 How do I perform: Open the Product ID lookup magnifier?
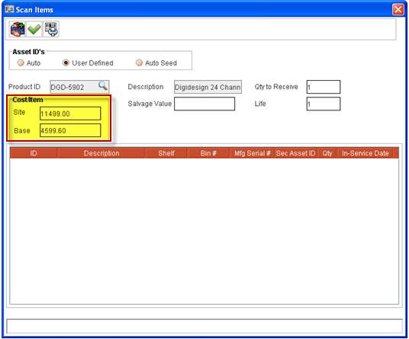[x=103, y=85]
